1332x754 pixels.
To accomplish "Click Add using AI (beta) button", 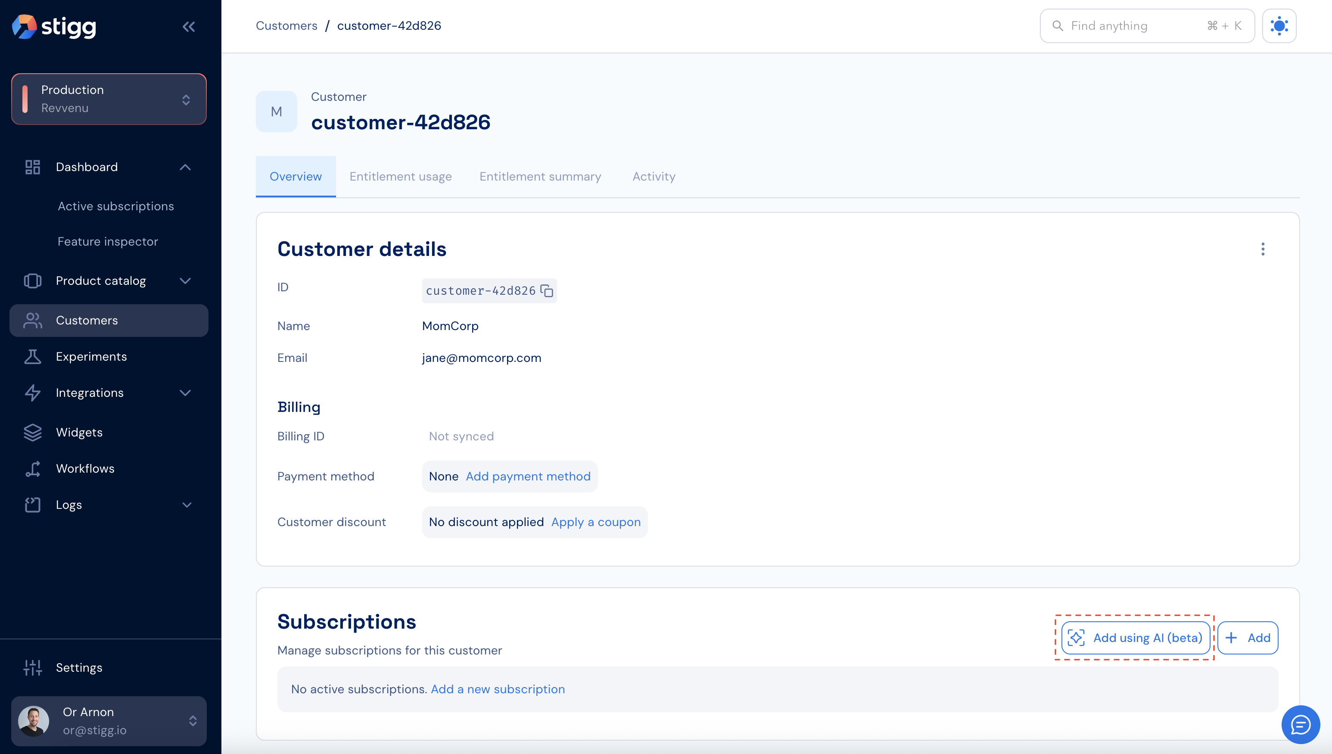I will tap(1135, 638).
